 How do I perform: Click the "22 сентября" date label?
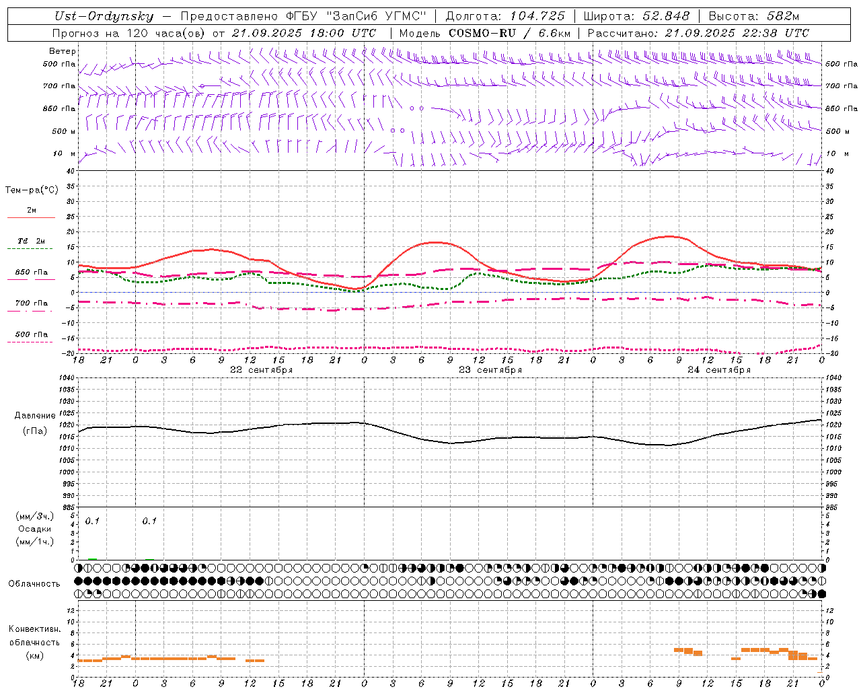261,370
